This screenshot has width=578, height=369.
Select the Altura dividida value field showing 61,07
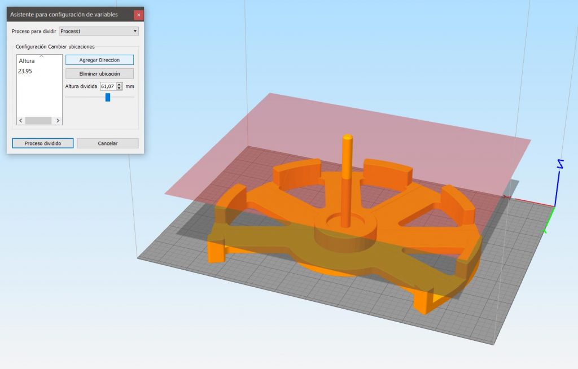tap(107, 86)
